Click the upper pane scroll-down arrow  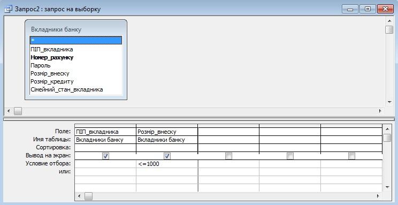point(389,102)
